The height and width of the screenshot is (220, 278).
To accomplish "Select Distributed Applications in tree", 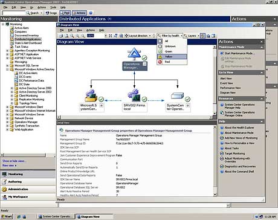I will (28, 39).
